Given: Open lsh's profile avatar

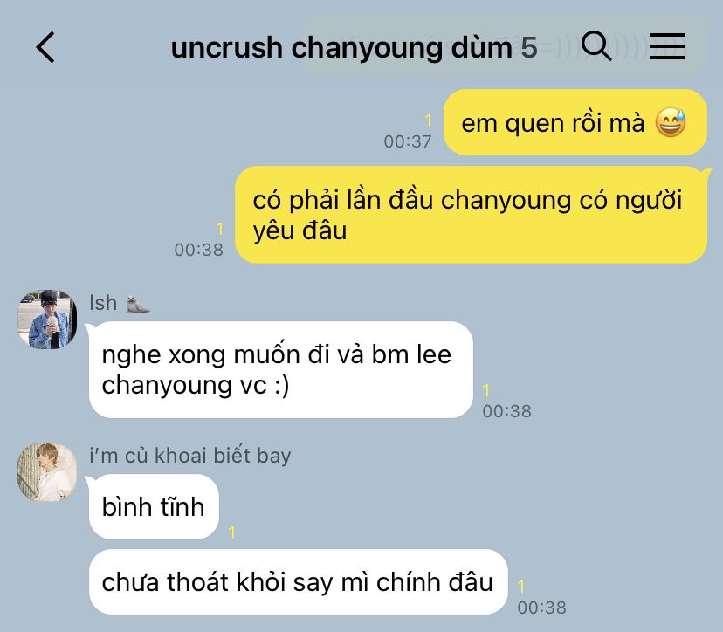Looking at the screenshot, I should pos(47,319).
